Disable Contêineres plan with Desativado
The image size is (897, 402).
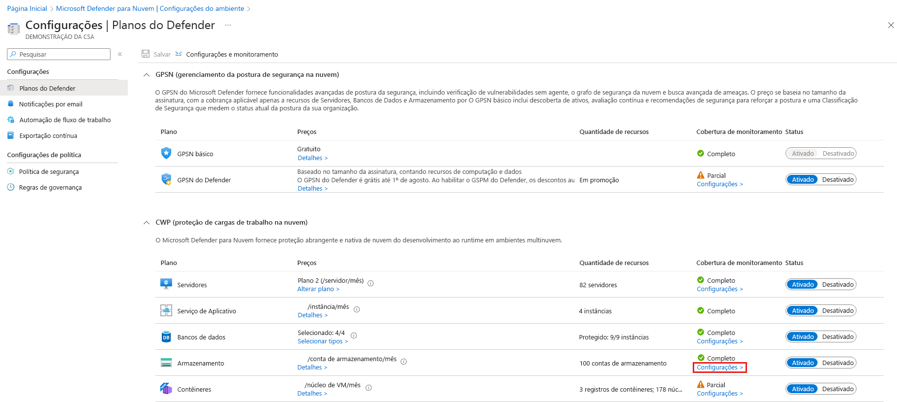pyautogui.click(x=838, y=389)
